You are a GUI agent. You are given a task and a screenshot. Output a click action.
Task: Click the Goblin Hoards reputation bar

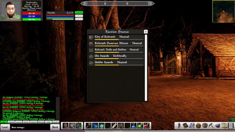pyautogui.click(x=119, y=65)
